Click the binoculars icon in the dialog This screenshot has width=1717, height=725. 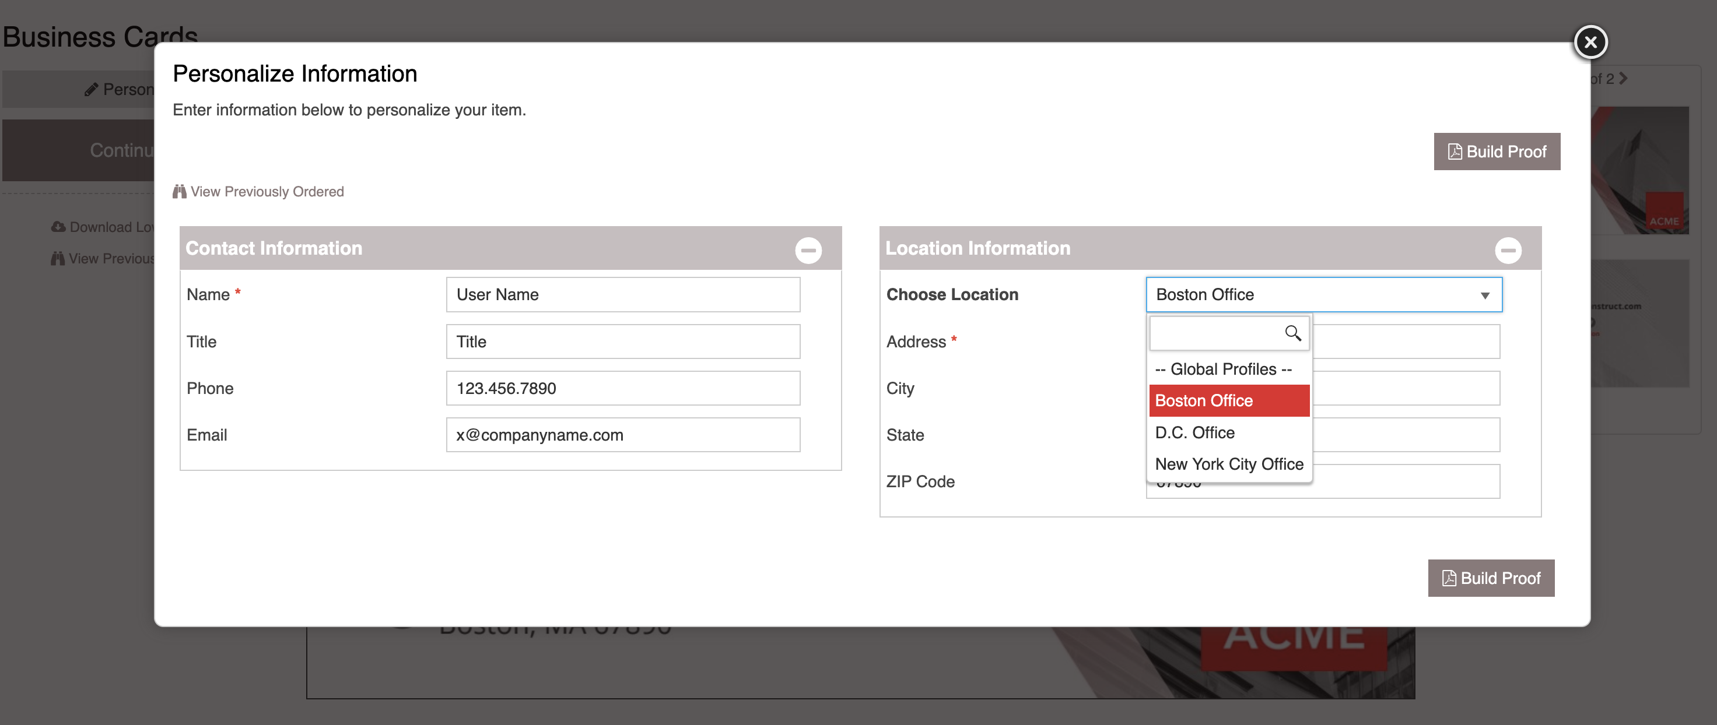[x=179, y=192]
